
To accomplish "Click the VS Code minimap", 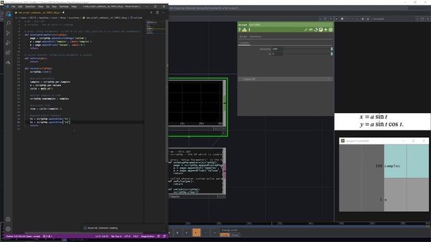I will point(156,28).
